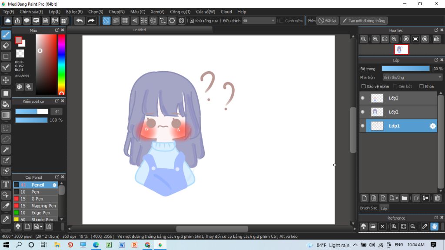445x250 pixels.
Task: Click the zoom-in icon in Hoa tiêu panel
Action: click(x=375, y=39)
